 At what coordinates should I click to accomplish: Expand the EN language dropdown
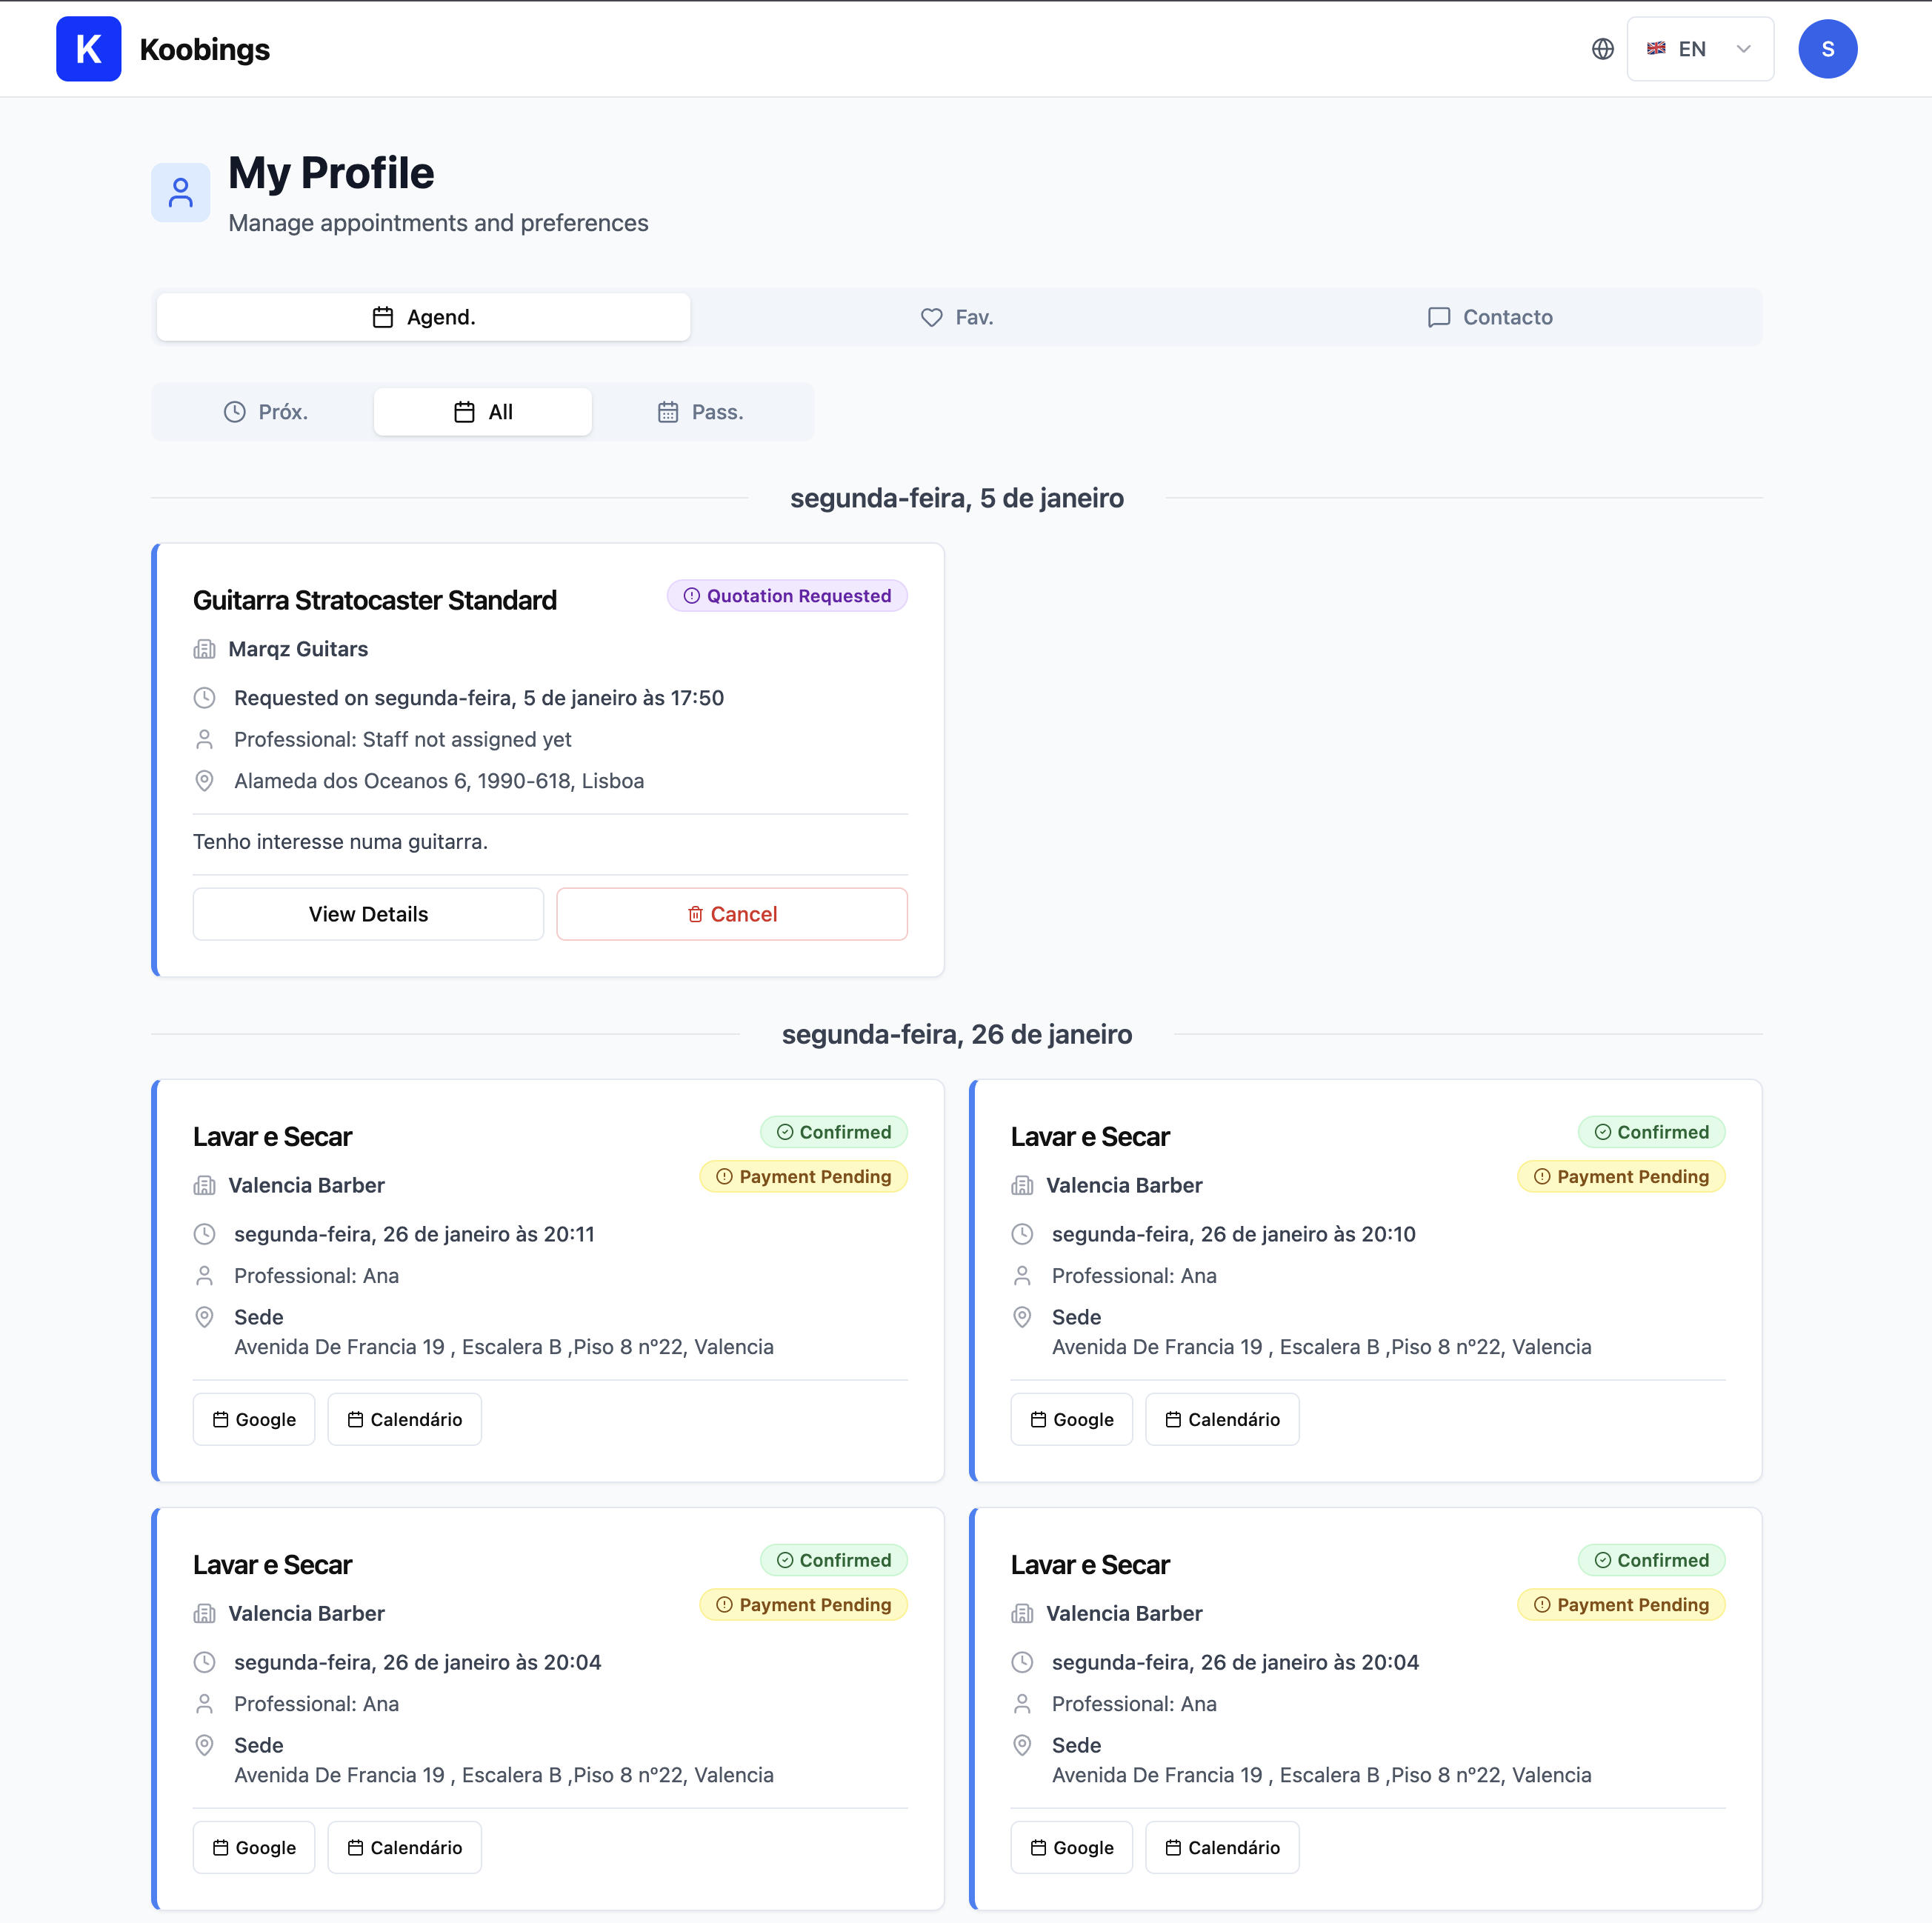tap(1744, 48)
